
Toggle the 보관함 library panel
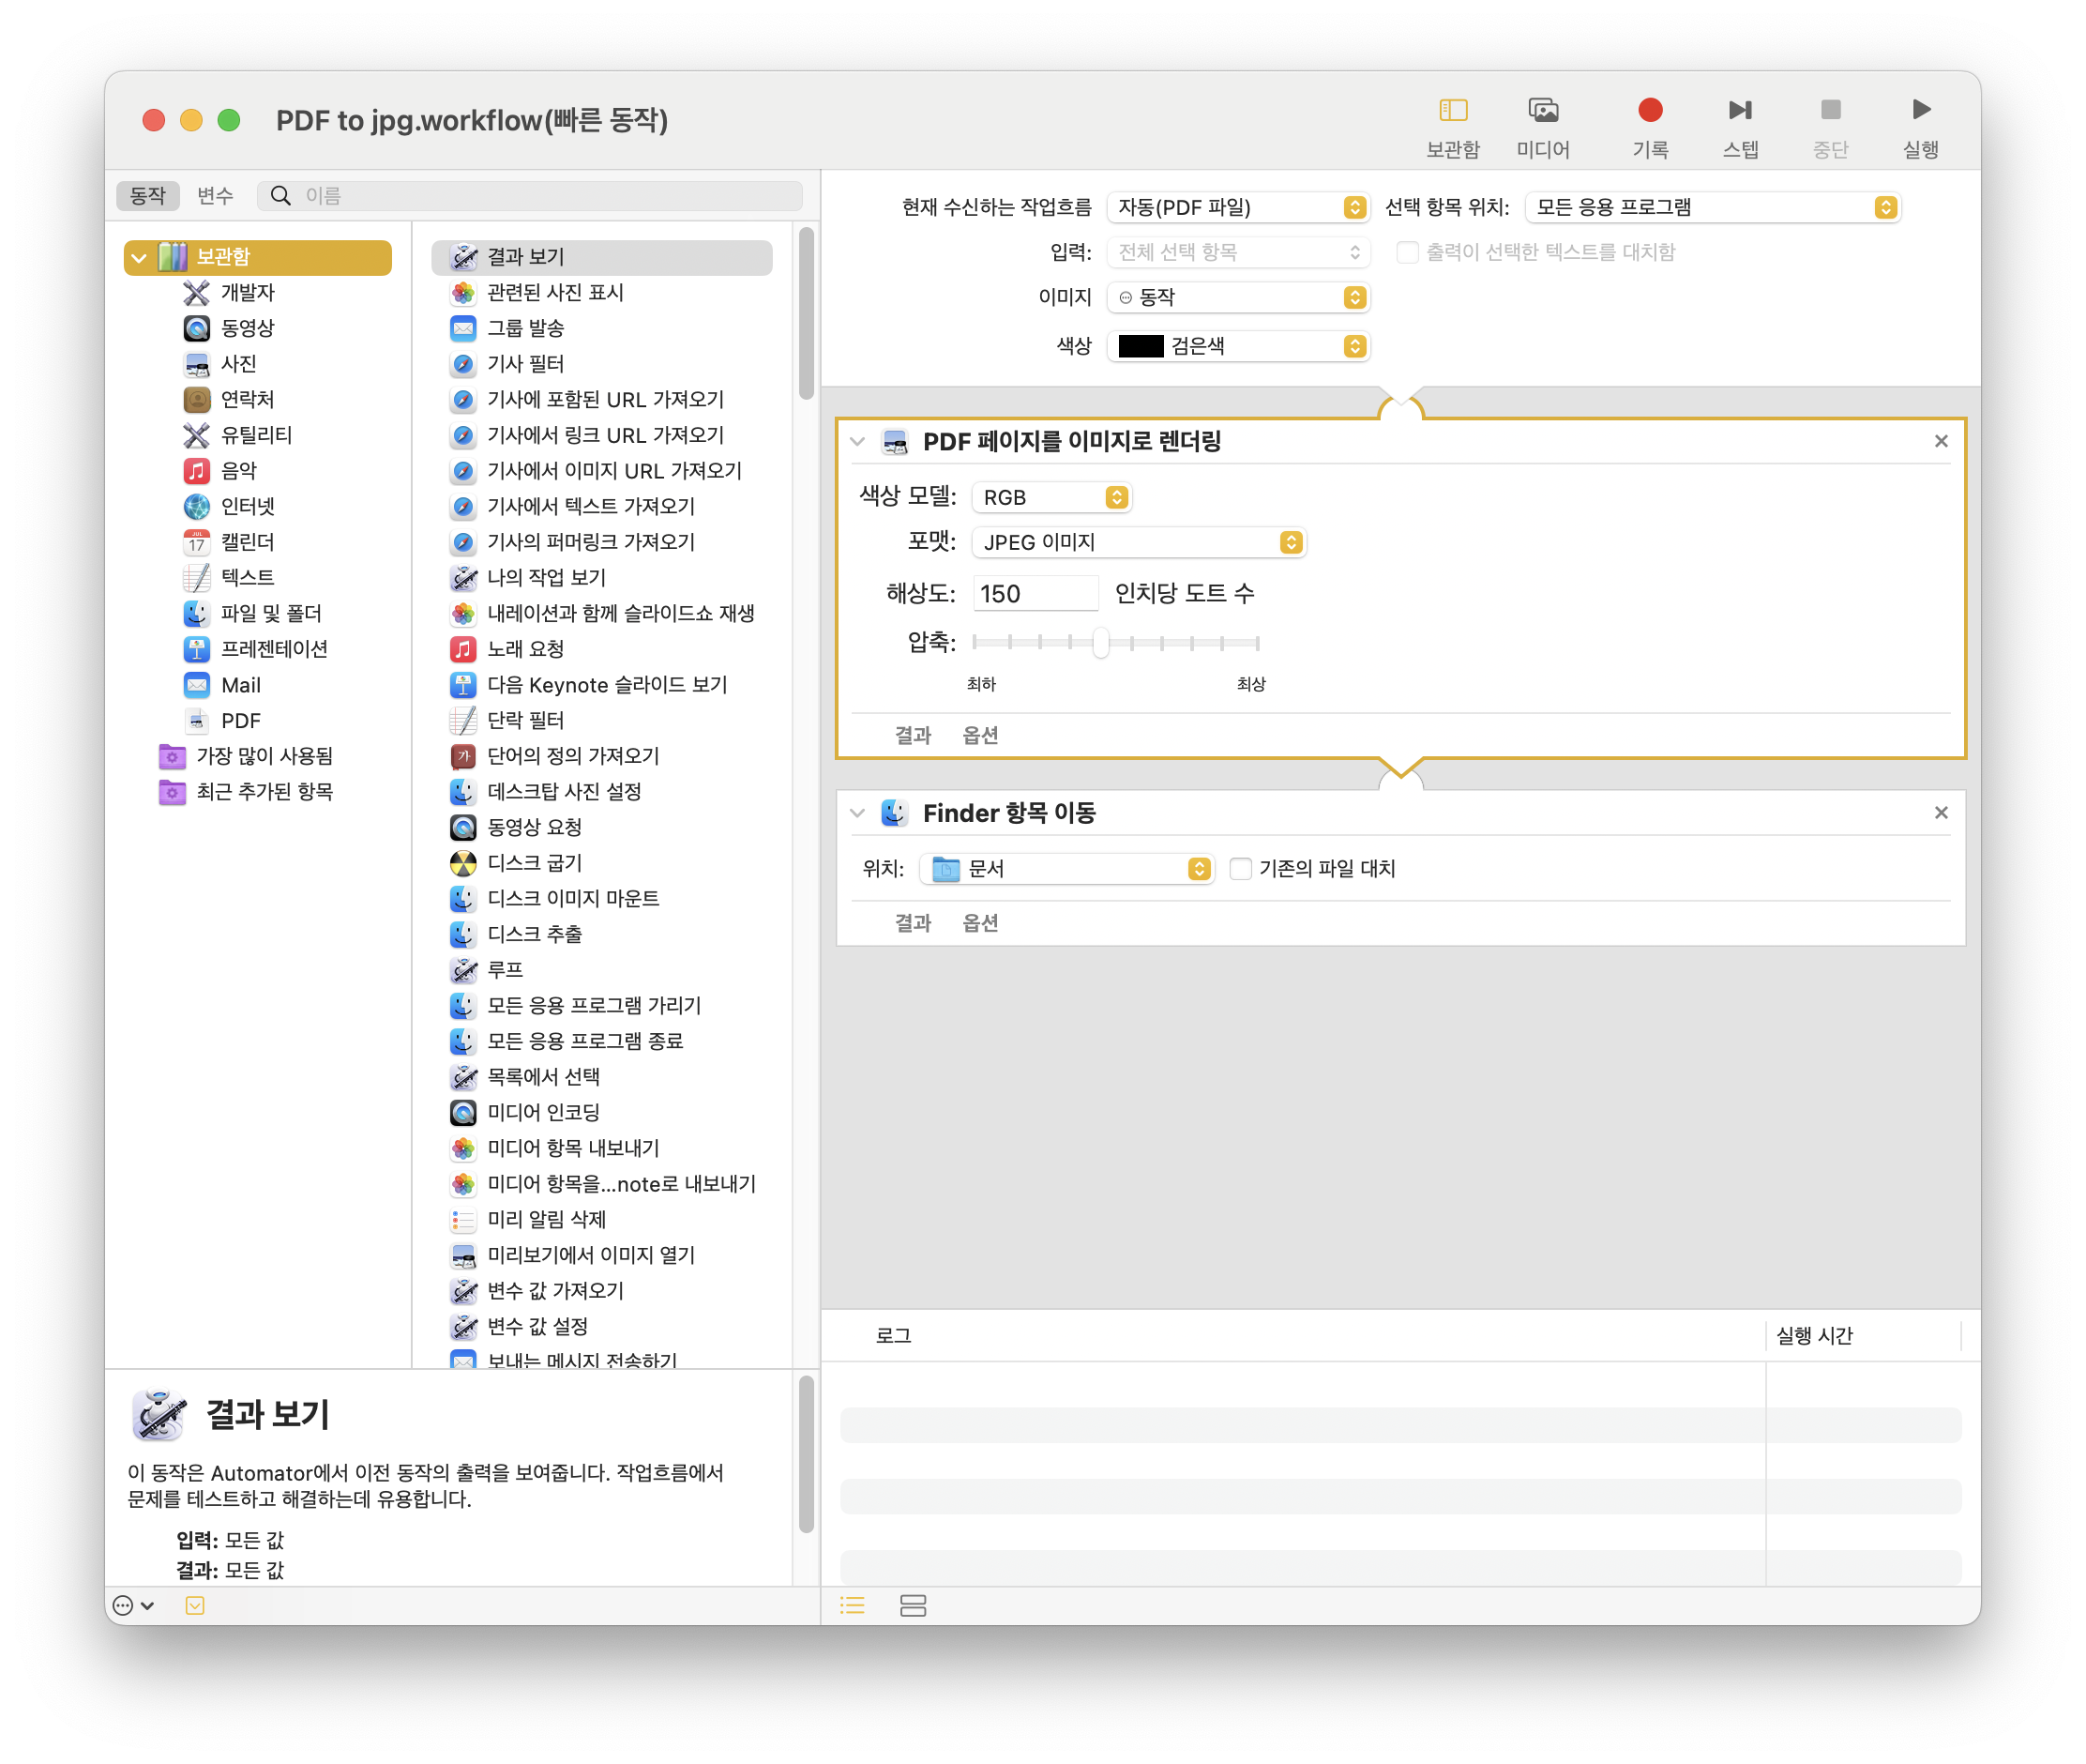click(1452, 125)
